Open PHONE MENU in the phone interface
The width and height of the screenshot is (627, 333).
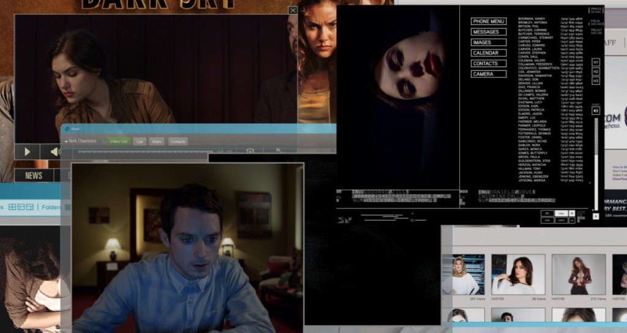point(489,21)
